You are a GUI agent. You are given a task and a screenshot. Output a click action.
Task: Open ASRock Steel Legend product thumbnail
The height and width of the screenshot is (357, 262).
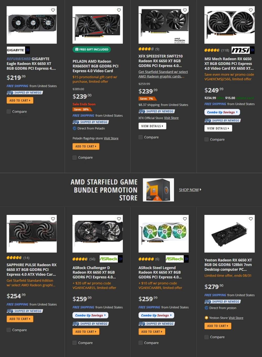pos(163,234)
